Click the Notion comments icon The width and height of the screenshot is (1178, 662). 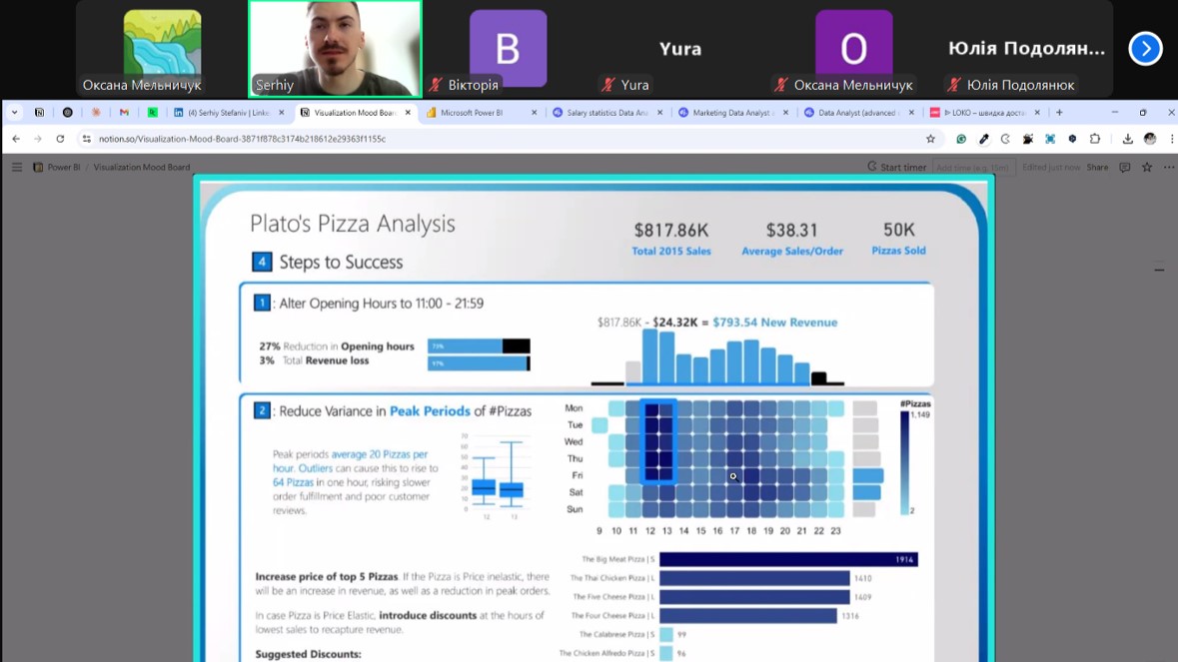pos(1124,168)
